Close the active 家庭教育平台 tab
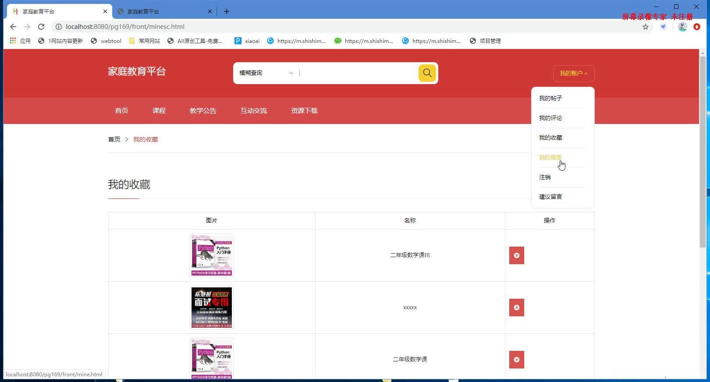The width and height of the screenshot is (710, 382). point(105,11)
